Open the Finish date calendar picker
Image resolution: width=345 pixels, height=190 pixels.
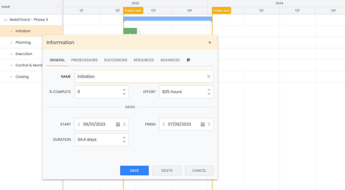(x=202, y=124)
